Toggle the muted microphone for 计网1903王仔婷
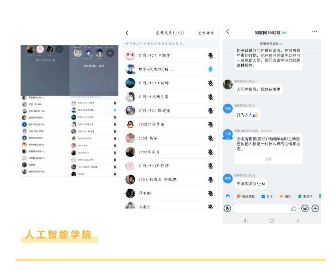 click(x=210, y=166)
